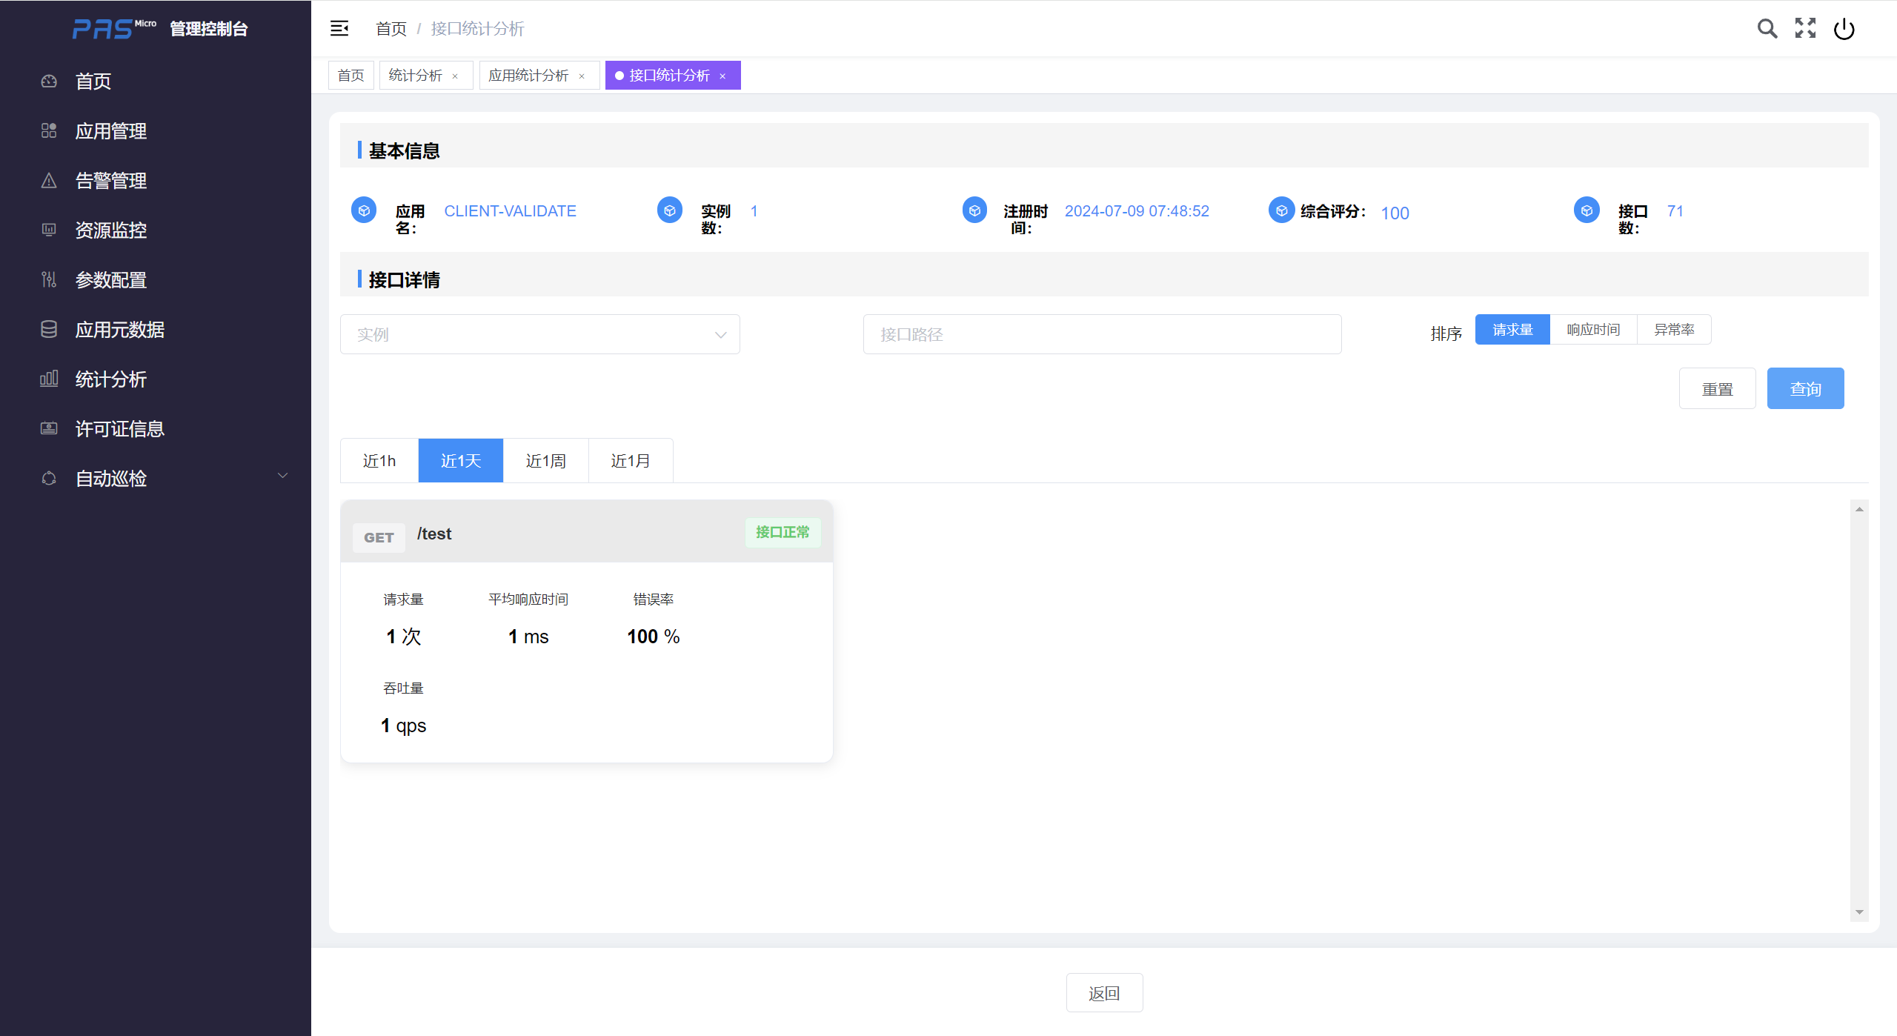Open 资源监控 monitor icon
The image size is (1897, 1036).
click(49, 230)
